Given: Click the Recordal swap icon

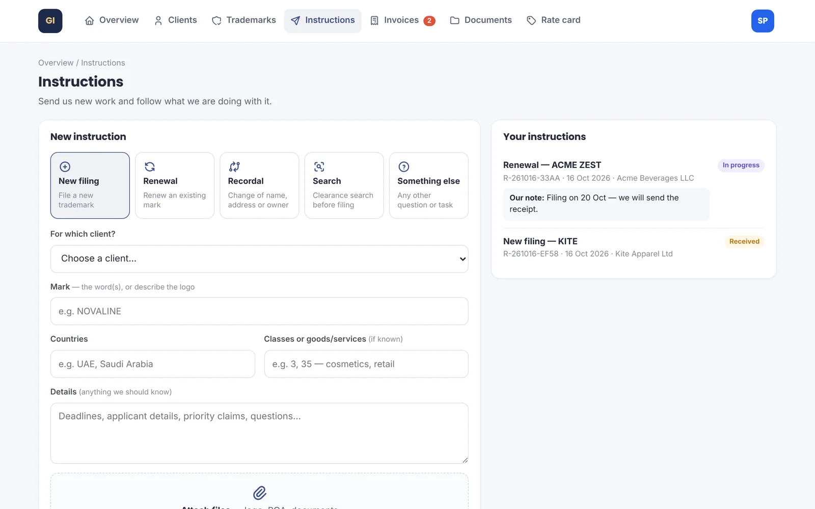Looking at the screenshot, I should click(x=234, y=167).
